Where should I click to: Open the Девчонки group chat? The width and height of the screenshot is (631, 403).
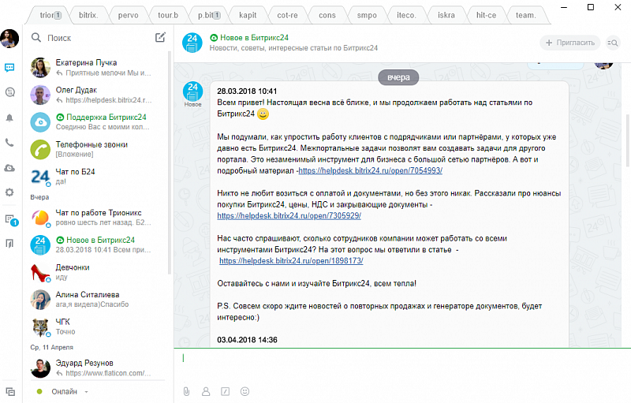[x=96, y=272]
